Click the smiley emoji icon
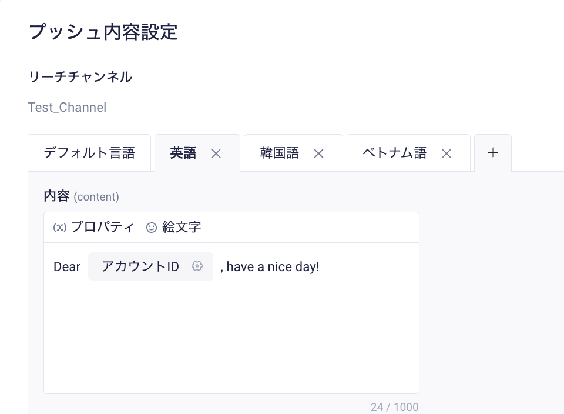The height and width of the screenshot is (414, 564). (x=152, y=228)
